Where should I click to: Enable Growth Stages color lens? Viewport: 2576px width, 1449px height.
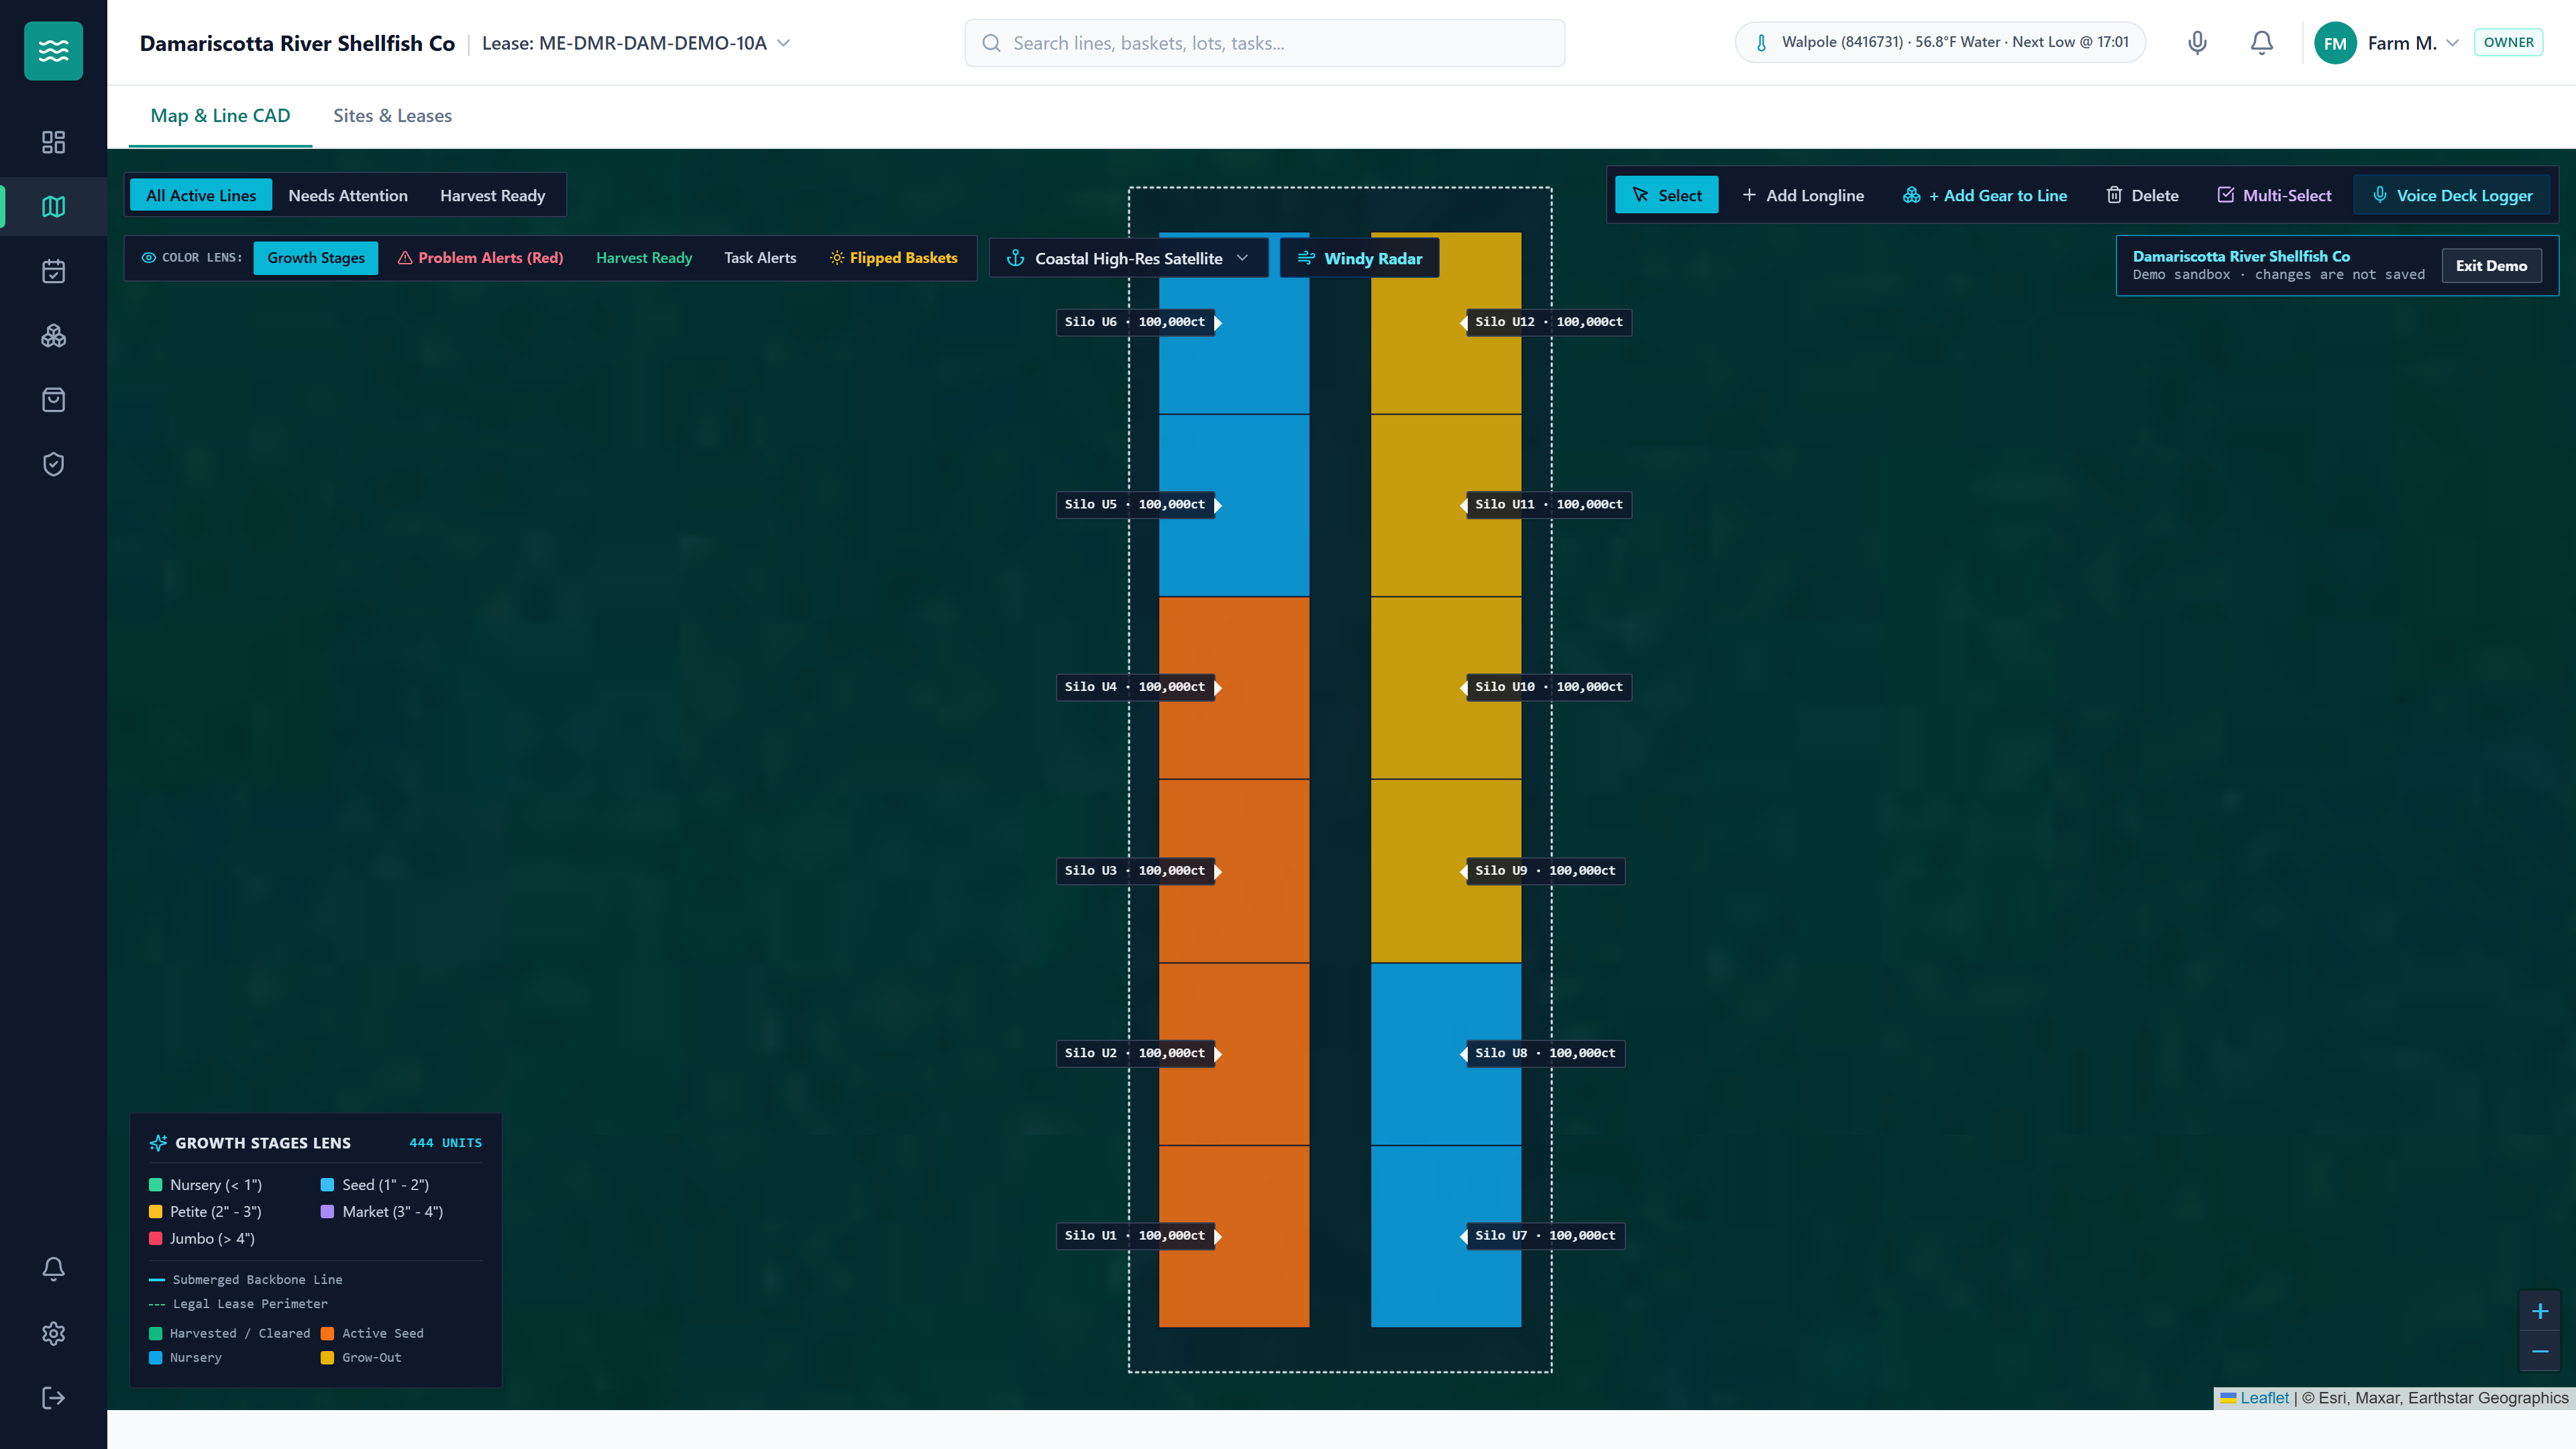pos(316,258)
